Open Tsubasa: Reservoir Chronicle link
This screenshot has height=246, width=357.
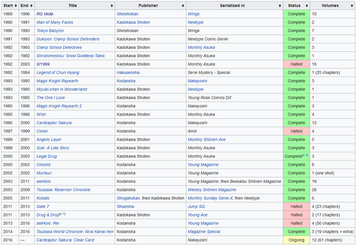64,190
